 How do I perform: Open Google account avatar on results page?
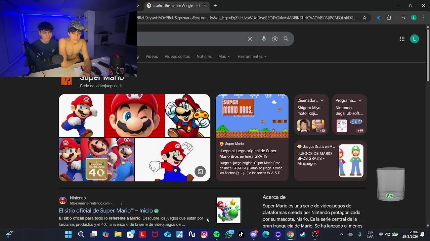(415, 39)
